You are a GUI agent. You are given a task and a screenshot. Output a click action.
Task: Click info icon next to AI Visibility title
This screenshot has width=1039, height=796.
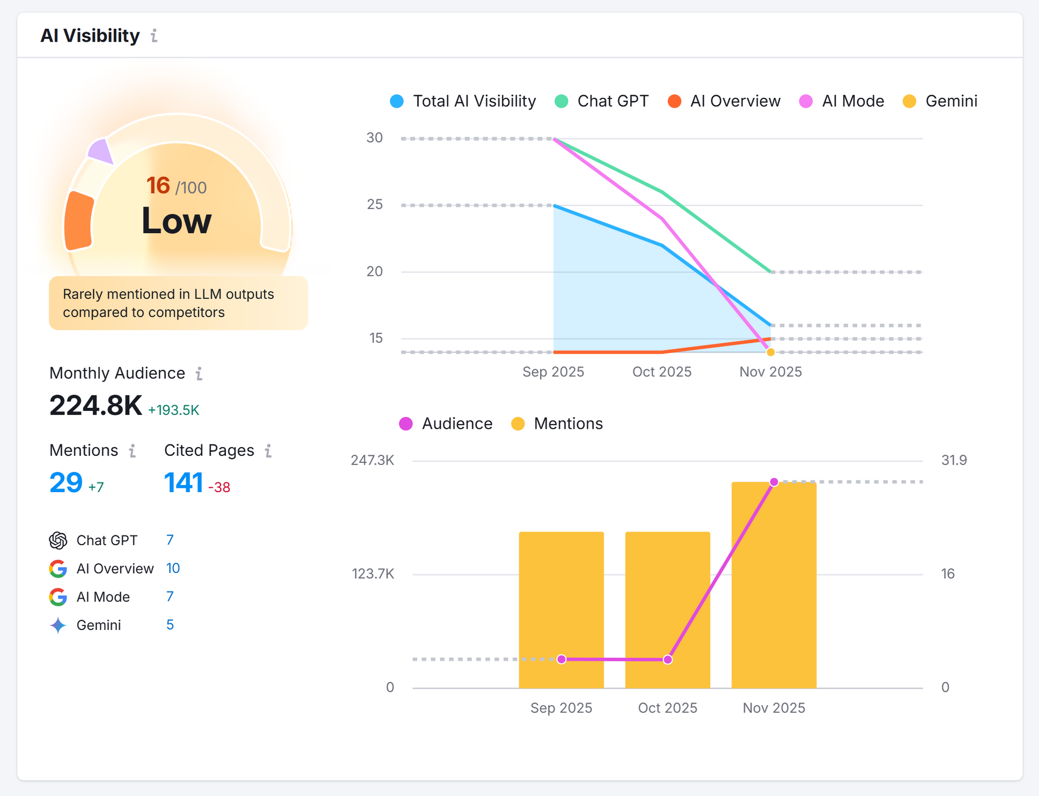154,36
